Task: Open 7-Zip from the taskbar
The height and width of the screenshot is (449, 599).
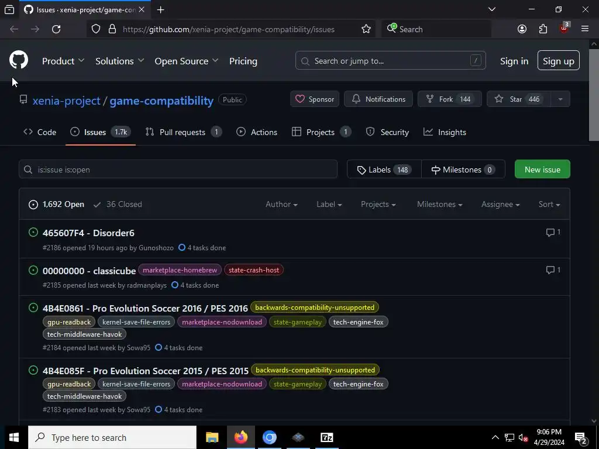Action: (326, 437)
